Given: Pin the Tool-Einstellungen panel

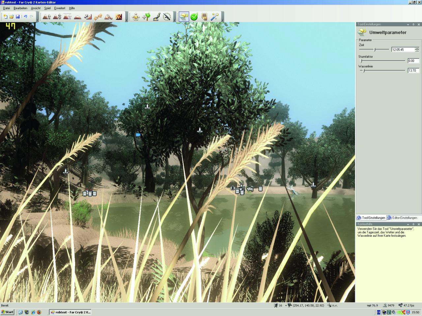Looking at the screenshot, I should coord(413,24).
